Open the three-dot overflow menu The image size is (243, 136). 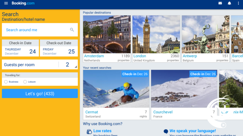(238, 3)
